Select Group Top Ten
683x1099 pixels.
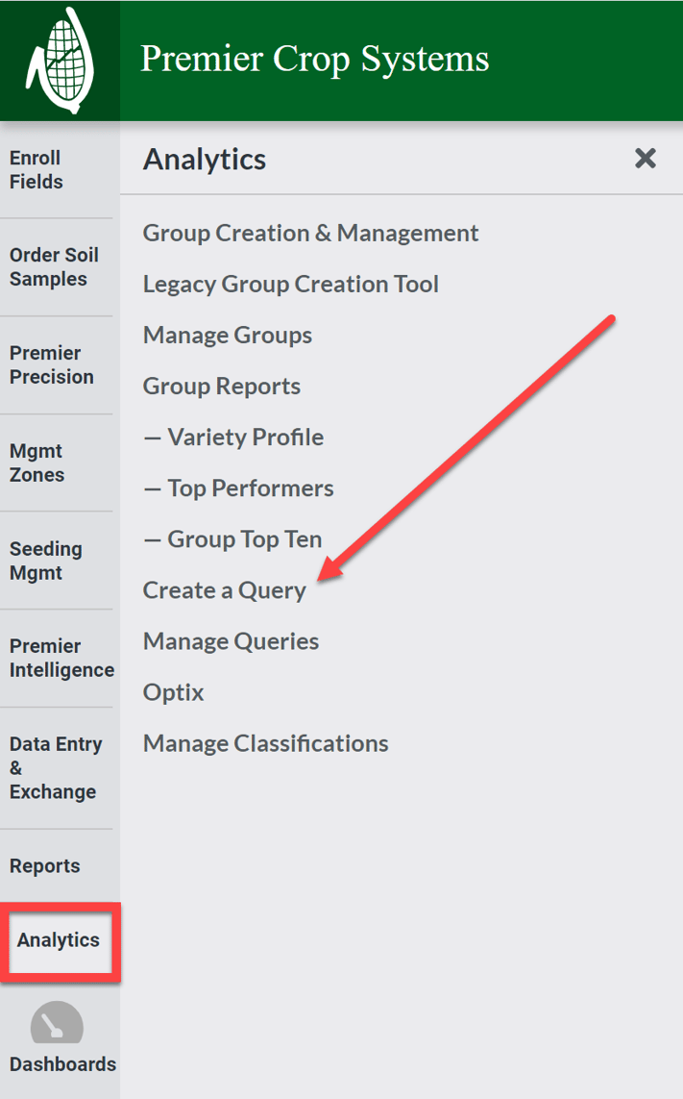(x=232, y=538)
